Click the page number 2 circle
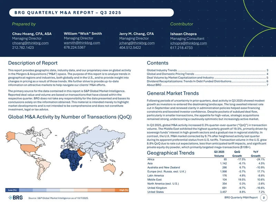Viewport: 276px width, 207px height. pos(264,198)
